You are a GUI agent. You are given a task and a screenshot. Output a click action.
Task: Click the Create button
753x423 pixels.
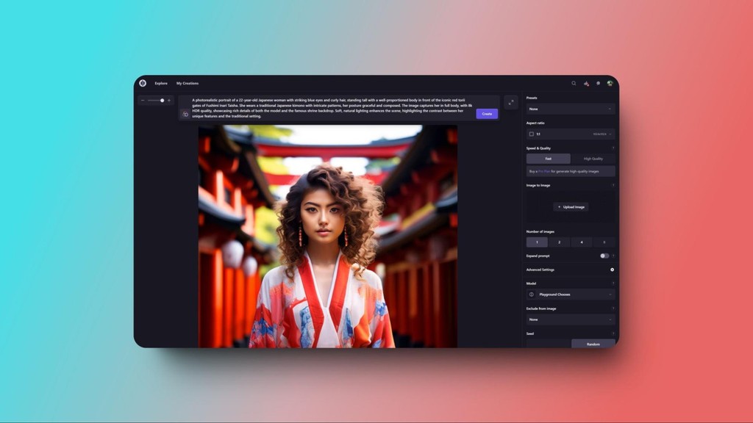(486, 114)
